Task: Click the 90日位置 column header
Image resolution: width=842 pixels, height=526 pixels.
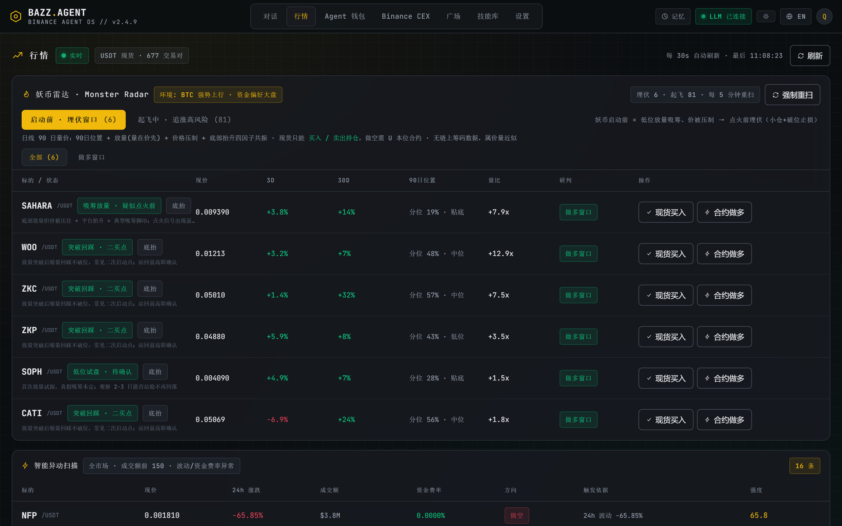Action: [422, 180]
